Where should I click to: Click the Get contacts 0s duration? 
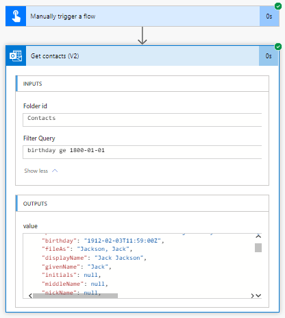pos(269,56)
